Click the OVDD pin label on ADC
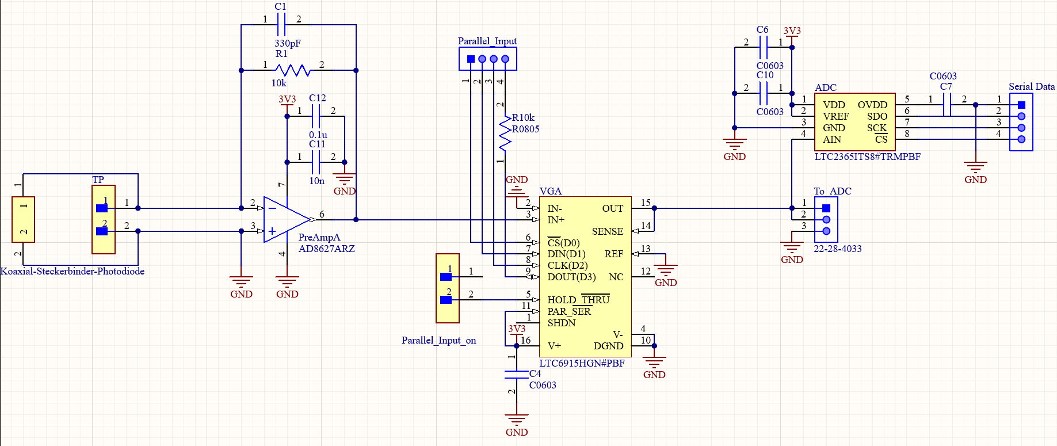Screen dimensions: 1057x446 (872, 105)
